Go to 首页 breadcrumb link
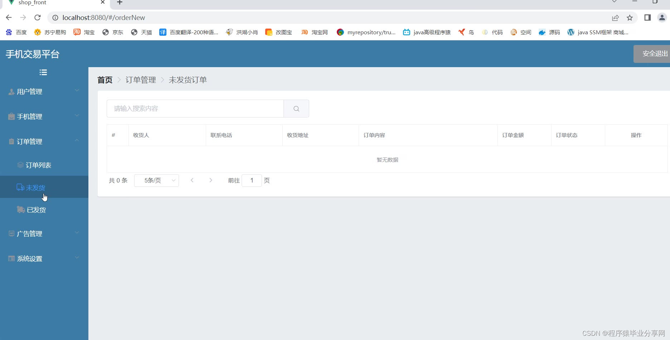 [x=105, y=80]
